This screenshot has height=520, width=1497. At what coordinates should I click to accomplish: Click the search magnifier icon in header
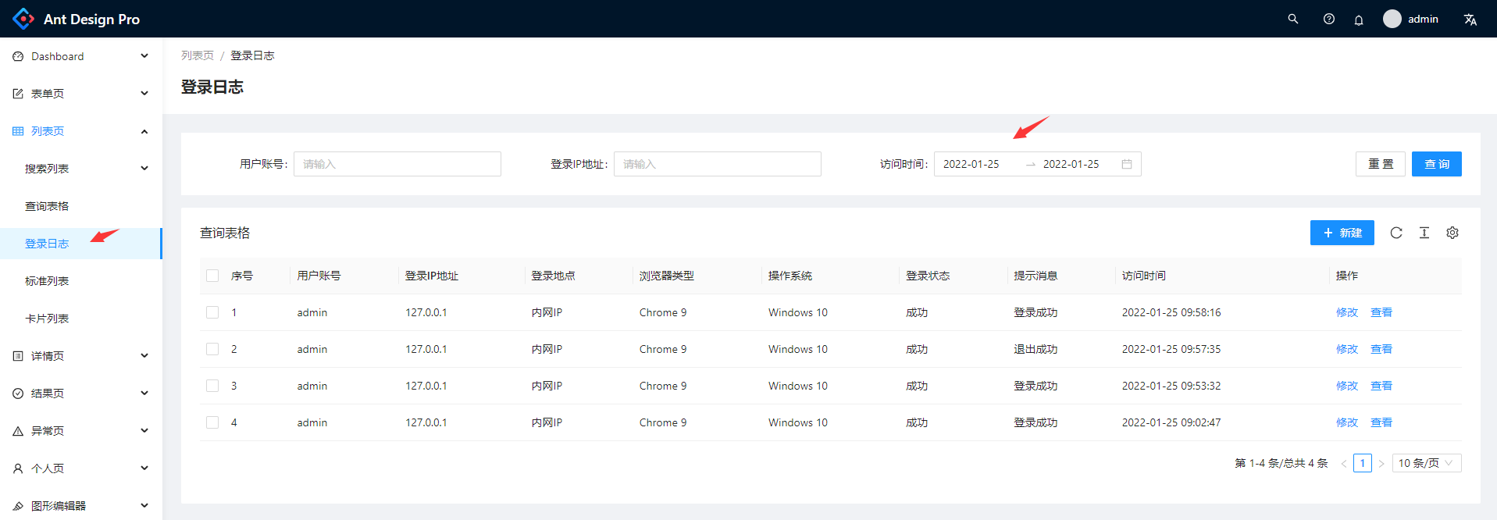pos(1293,19)
